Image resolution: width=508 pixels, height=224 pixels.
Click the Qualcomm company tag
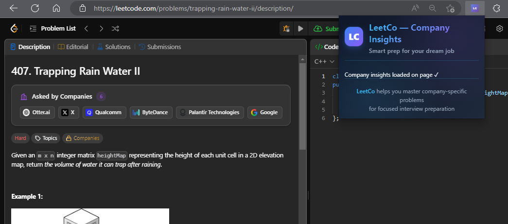(105, 112)
